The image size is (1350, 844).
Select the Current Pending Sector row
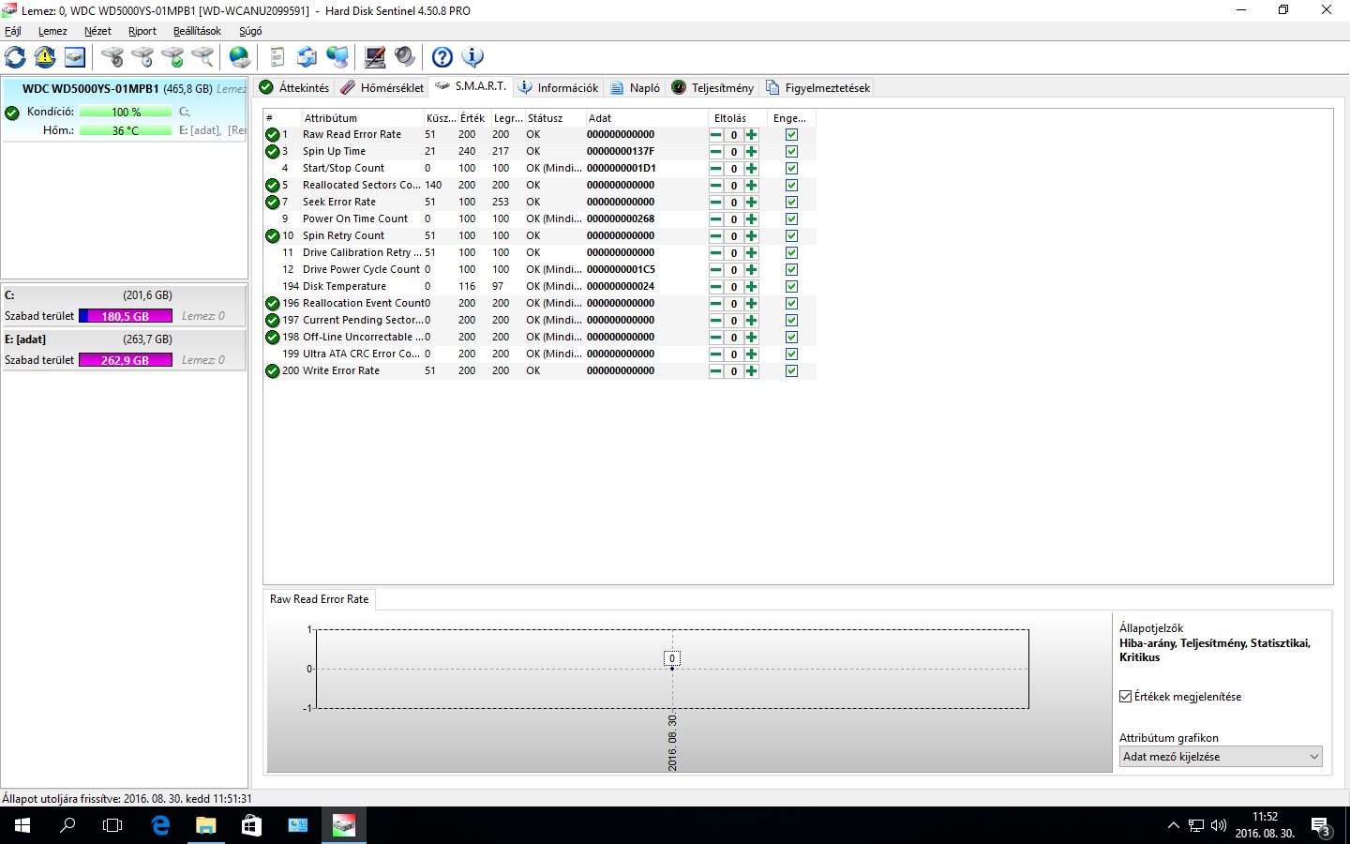tap(540, 321)
